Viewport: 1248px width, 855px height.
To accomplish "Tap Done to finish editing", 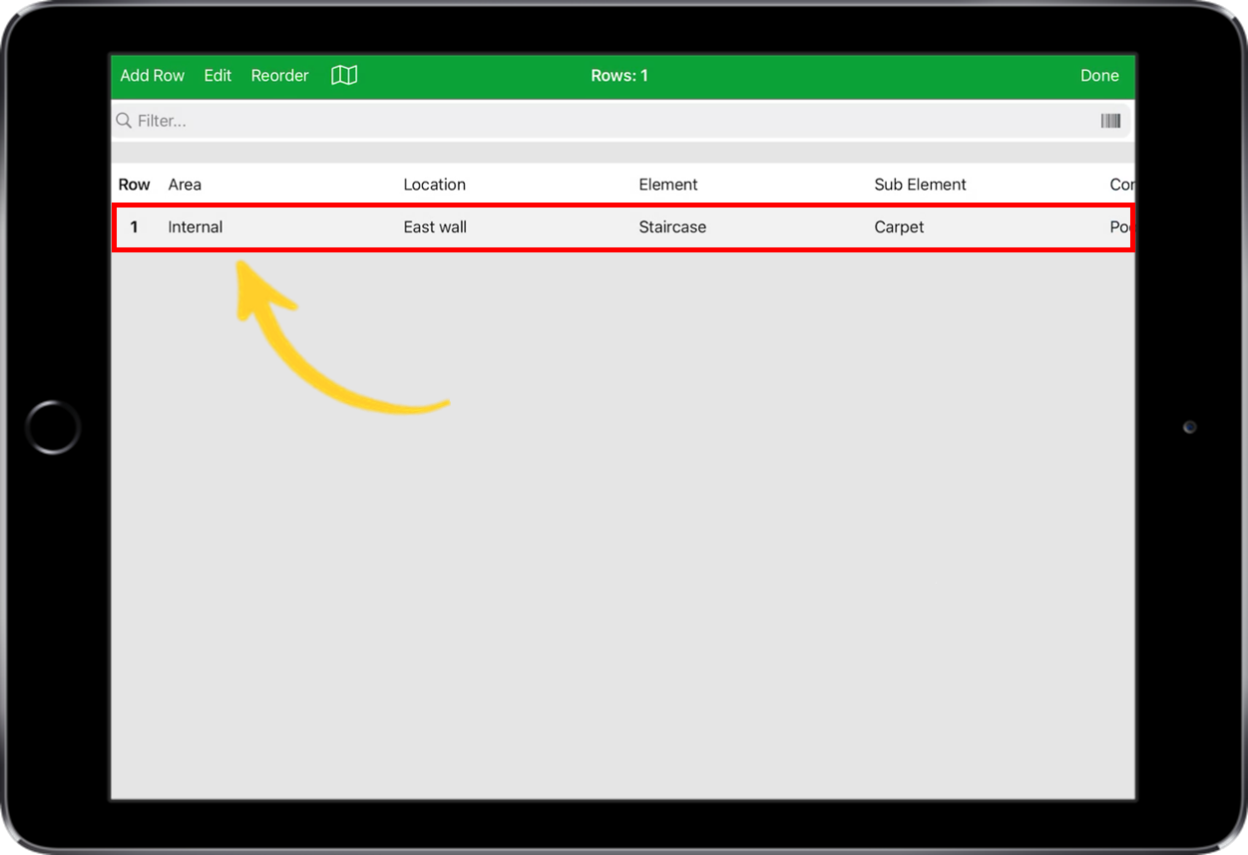I will (x=1099, y=75).
